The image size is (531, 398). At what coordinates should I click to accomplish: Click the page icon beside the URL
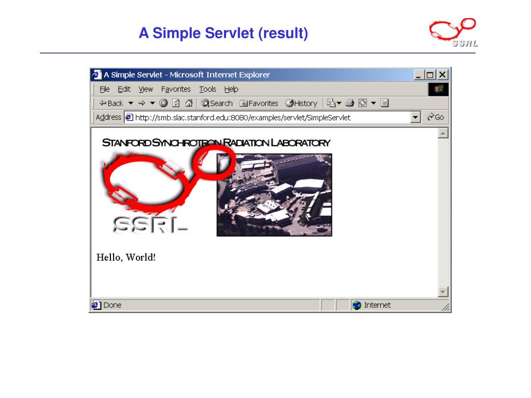[129, 118]
